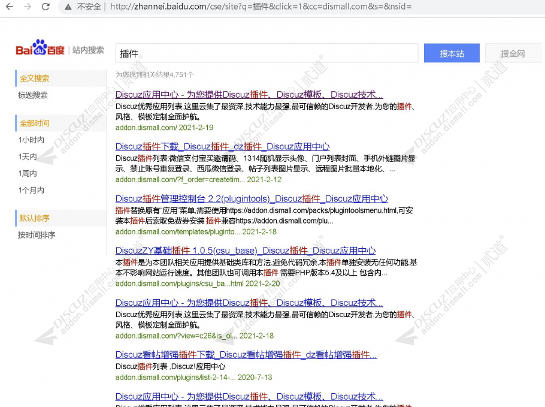This screenshot has height=407, width=545.
Task: Click URL text addon.dismall.com/ 2021-2-19
Action: point(165,128)
